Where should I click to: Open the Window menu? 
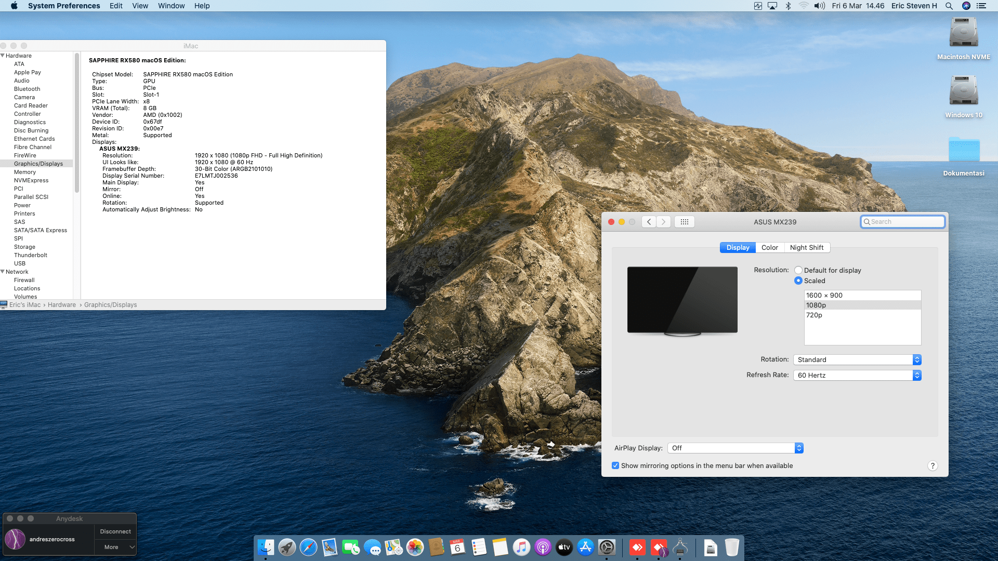click(x=171, y=6)
